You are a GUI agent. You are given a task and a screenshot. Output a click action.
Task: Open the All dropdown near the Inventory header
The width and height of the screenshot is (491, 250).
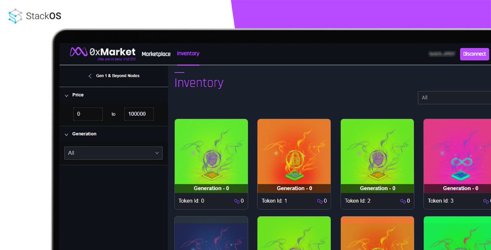click(454, 98)
